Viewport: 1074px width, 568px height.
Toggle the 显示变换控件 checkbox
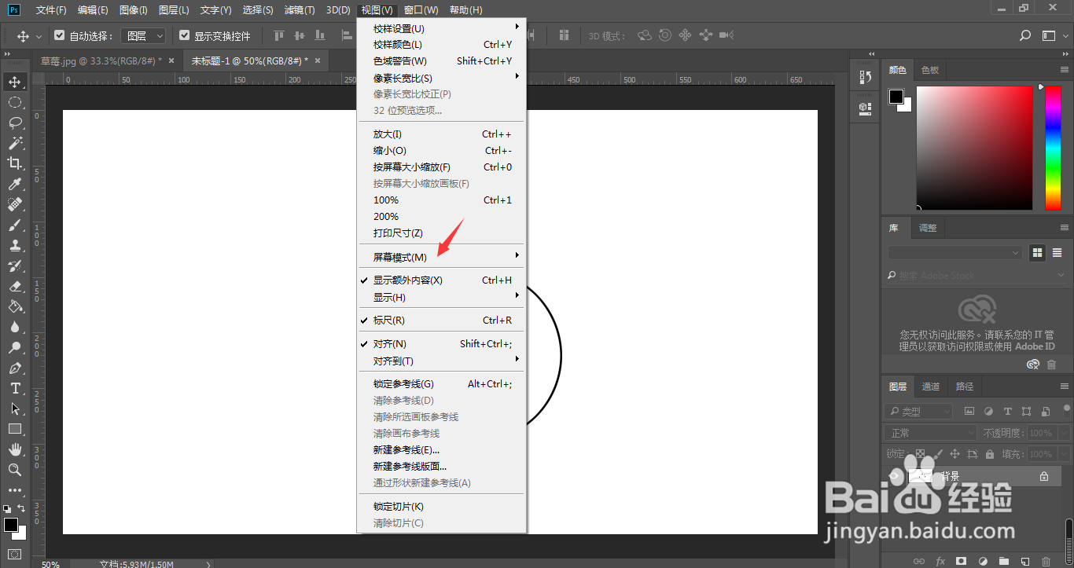point(185,35)
